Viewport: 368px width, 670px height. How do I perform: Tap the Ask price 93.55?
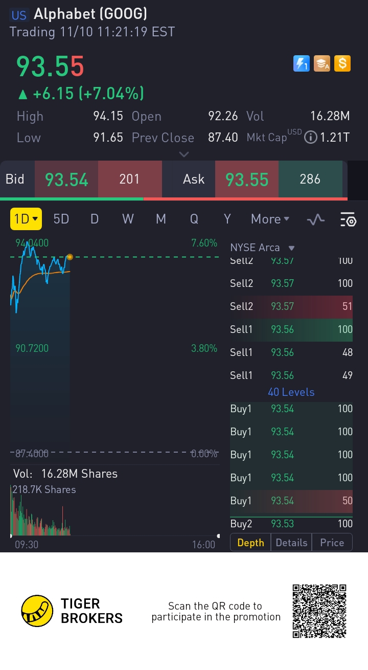tap(247, 180)
